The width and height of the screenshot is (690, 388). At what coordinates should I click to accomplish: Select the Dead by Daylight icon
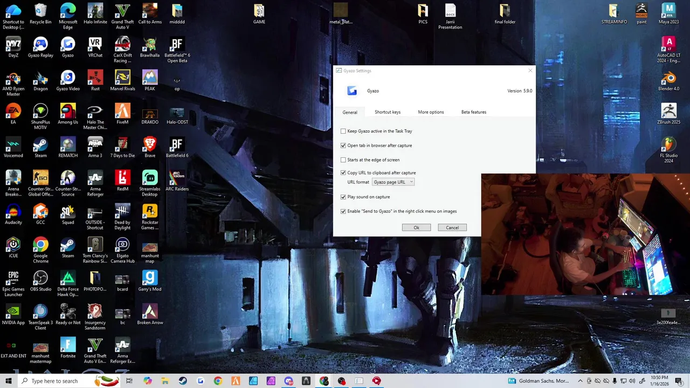pyautogui.click(x=122, y=217)
